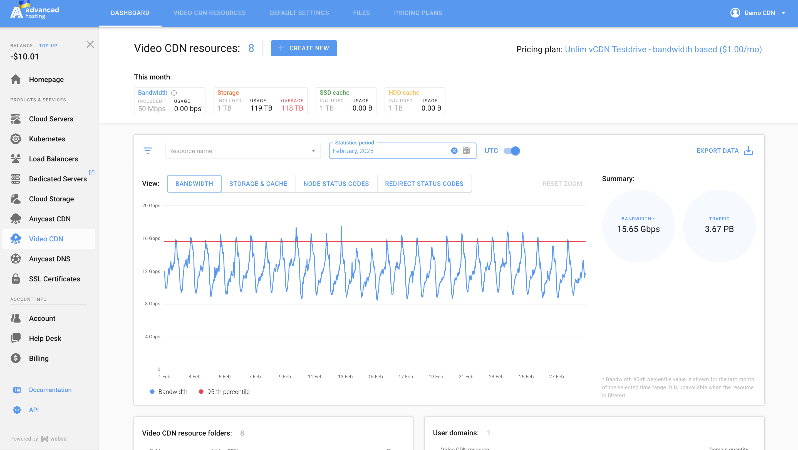Click the Billing dollar icon

[16, 358]
